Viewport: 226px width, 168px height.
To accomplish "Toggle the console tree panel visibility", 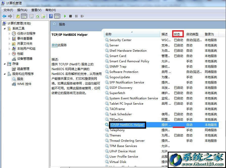I will point(24,16).
